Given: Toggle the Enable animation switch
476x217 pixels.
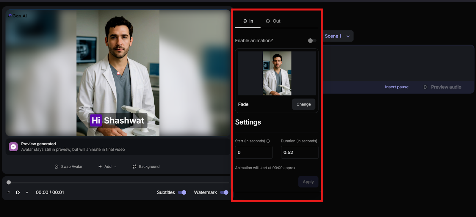Looking at the screenshot, I should click(x=312, y=41).
